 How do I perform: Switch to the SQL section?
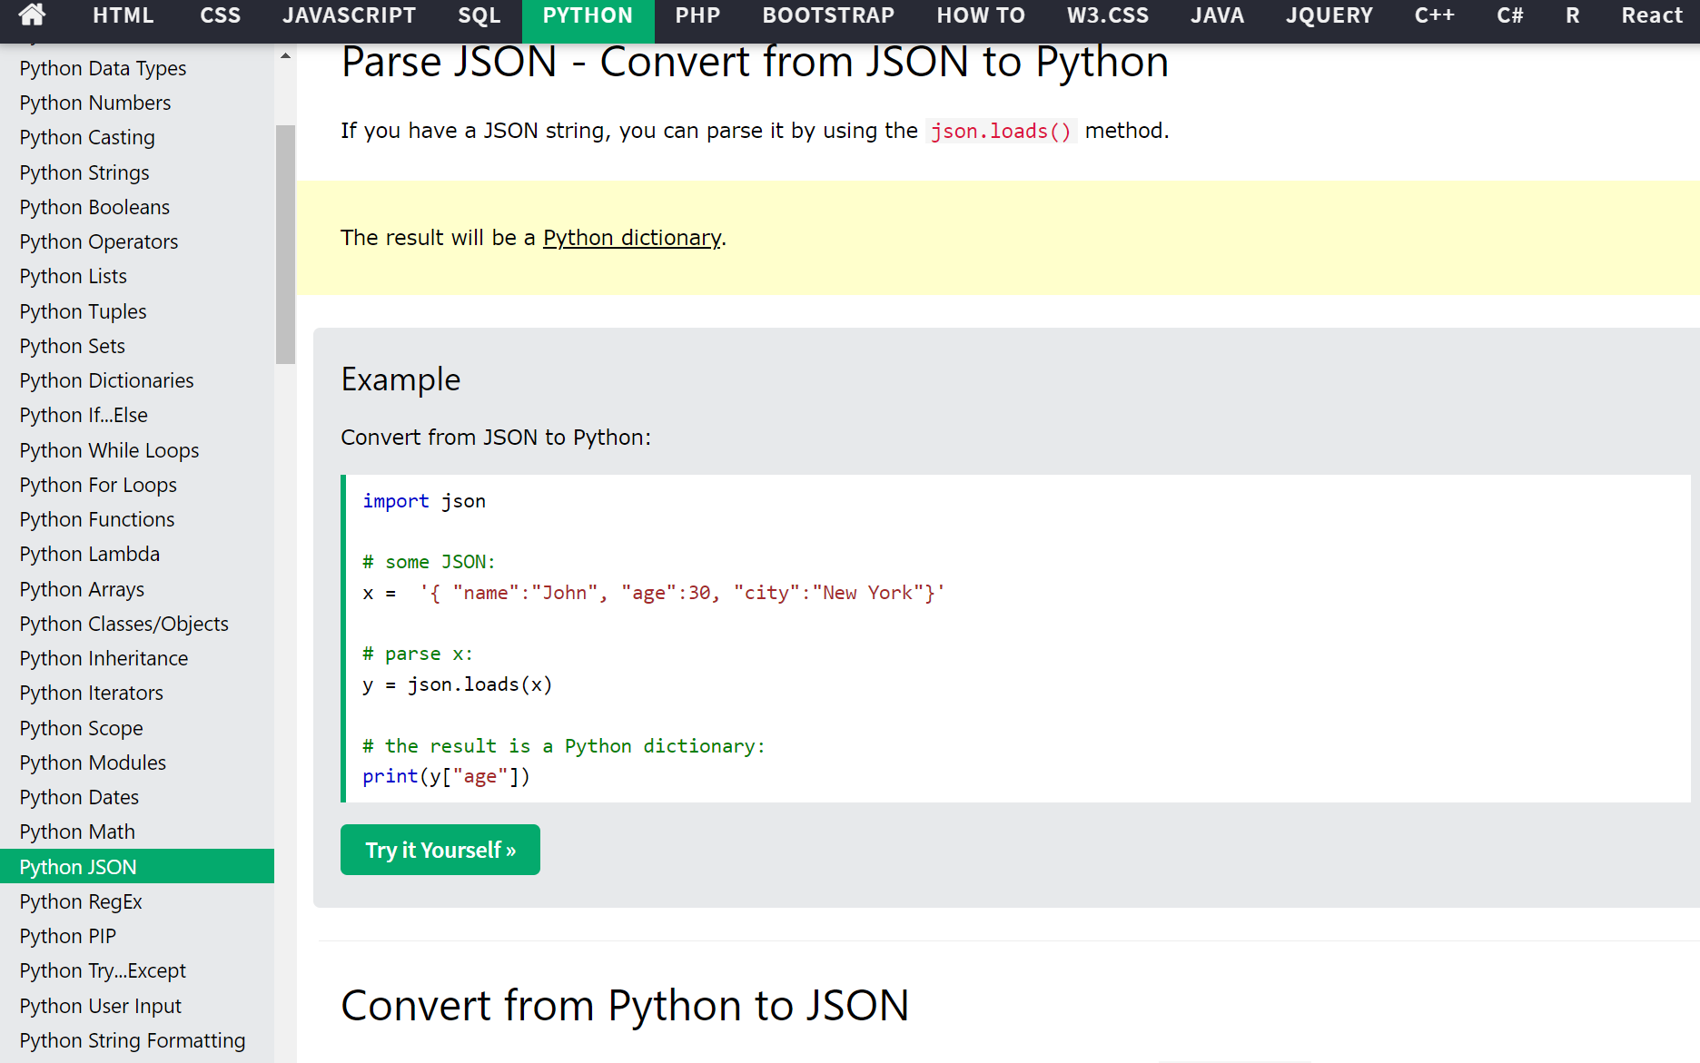[x=479, y=15]
